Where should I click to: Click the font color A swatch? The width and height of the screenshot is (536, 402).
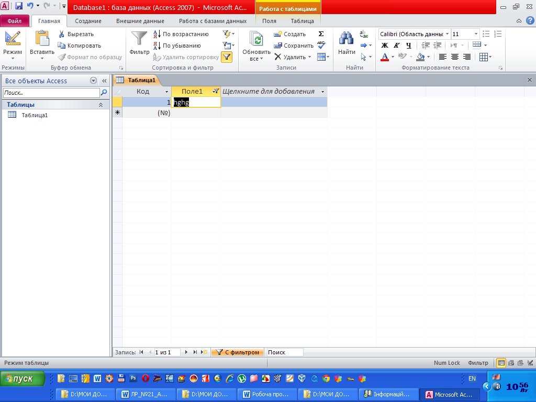(x=385, y=57)
